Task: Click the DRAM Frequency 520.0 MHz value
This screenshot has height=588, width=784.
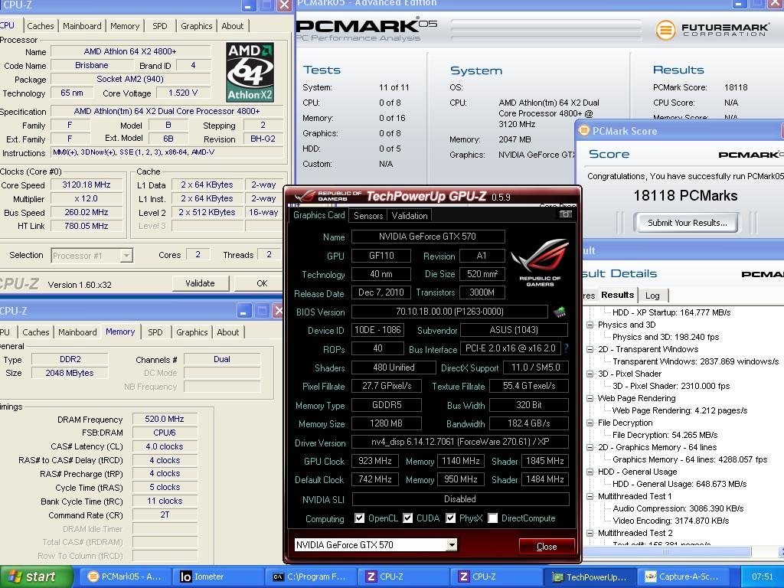Action: point(165,419)
